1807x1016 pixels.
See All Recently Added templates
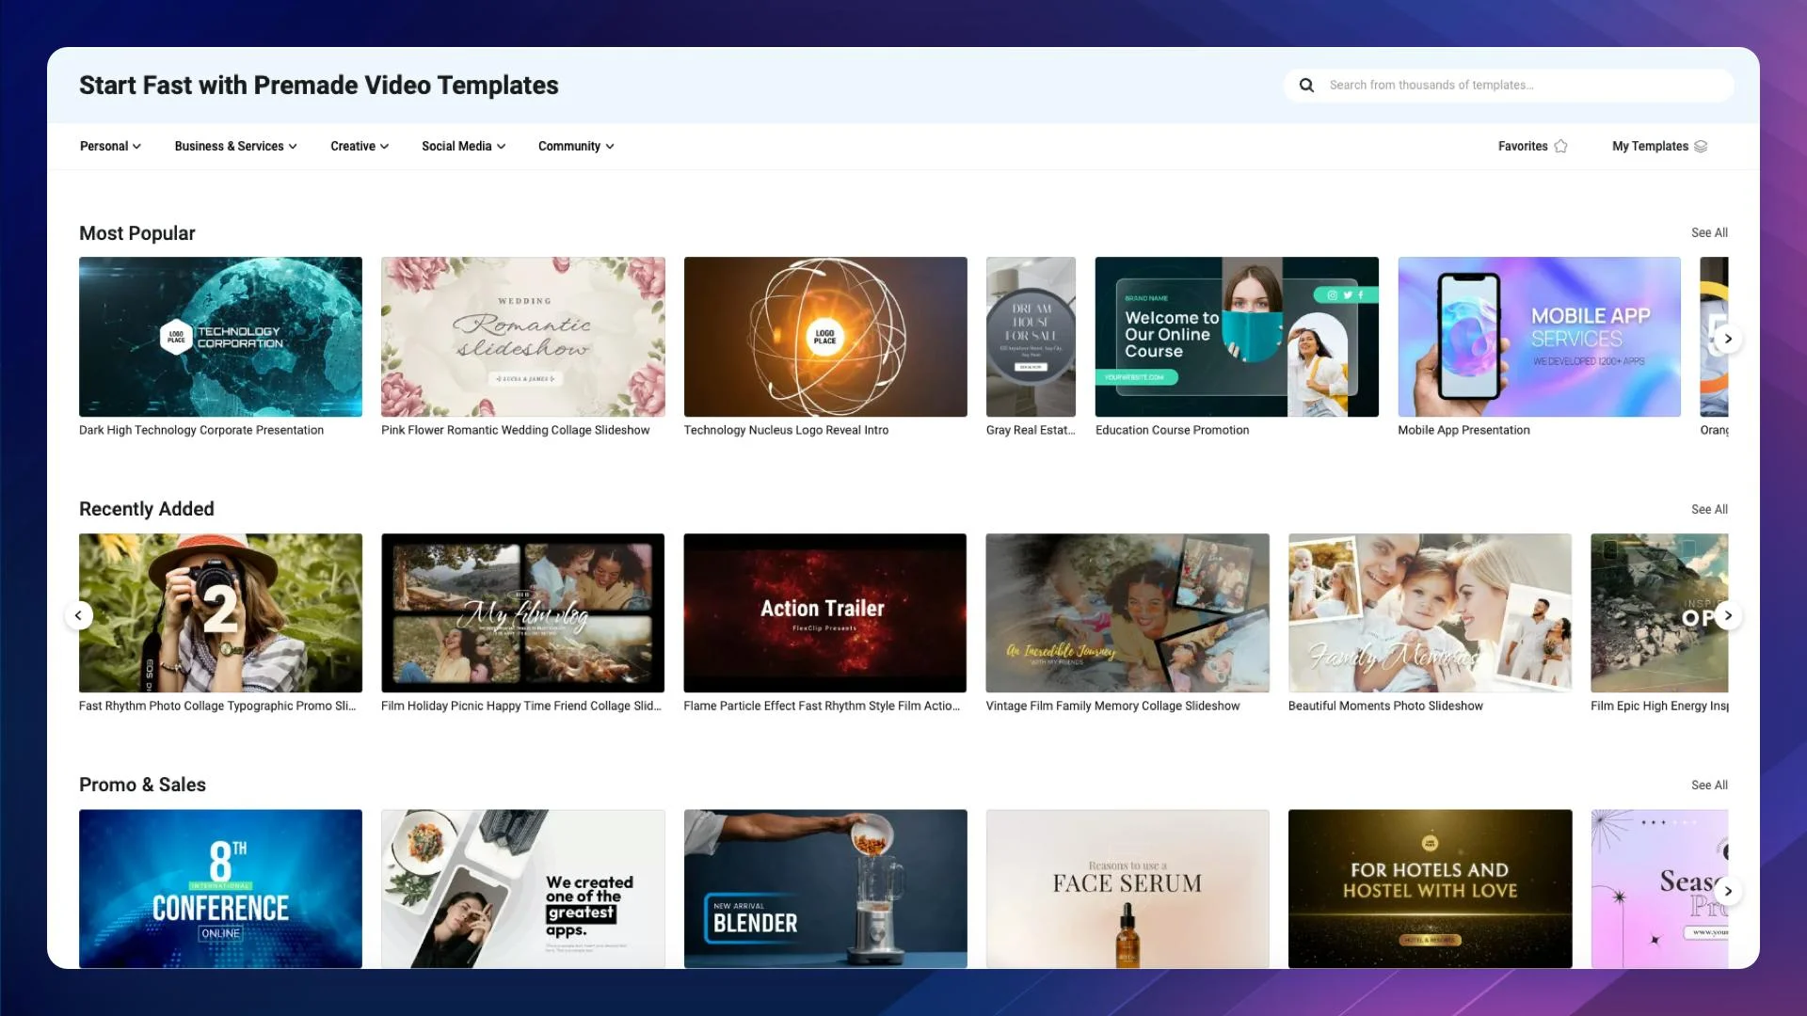pyautogui.click(x=1709, y=510)
